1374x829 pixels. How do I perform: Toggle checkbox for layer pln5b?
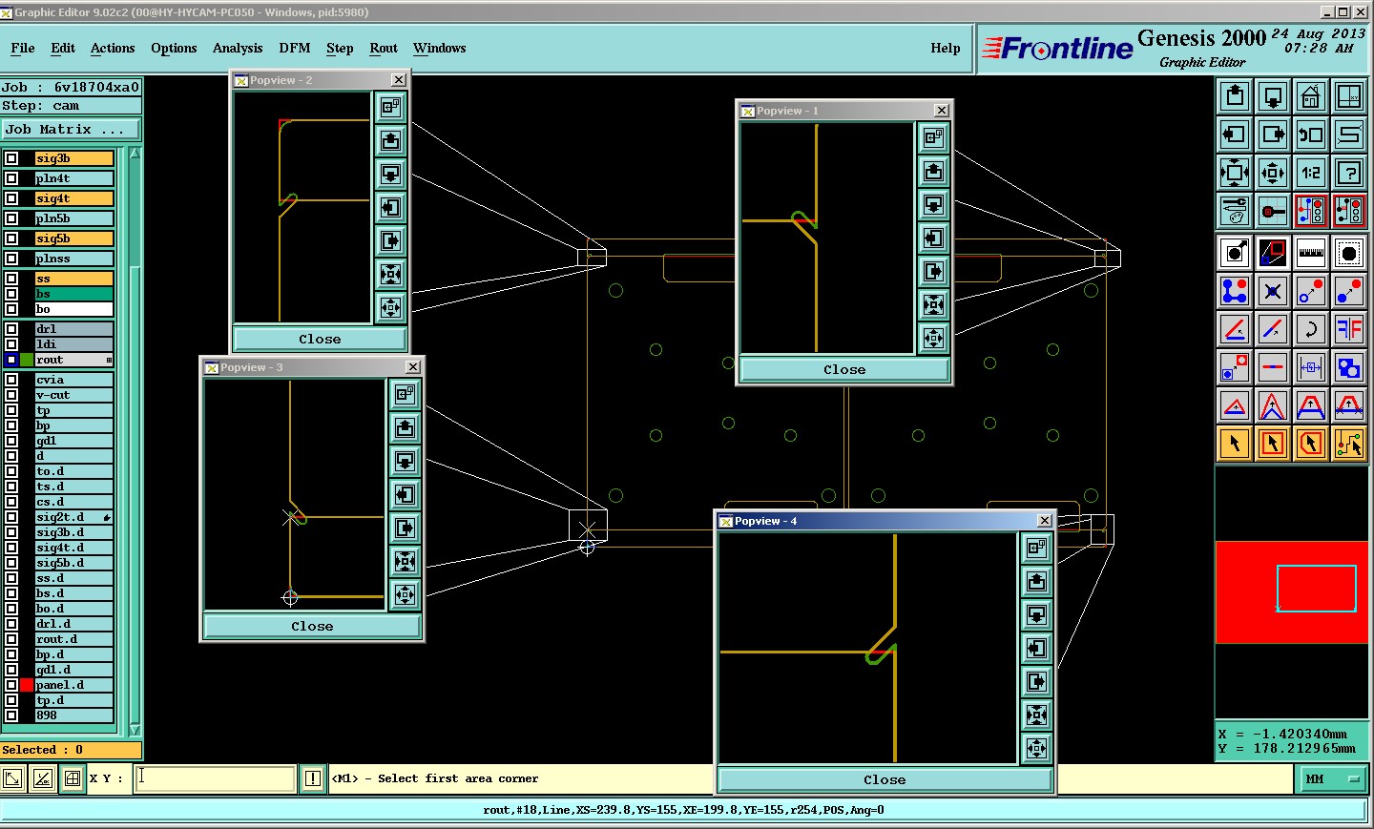click(11, 218)
